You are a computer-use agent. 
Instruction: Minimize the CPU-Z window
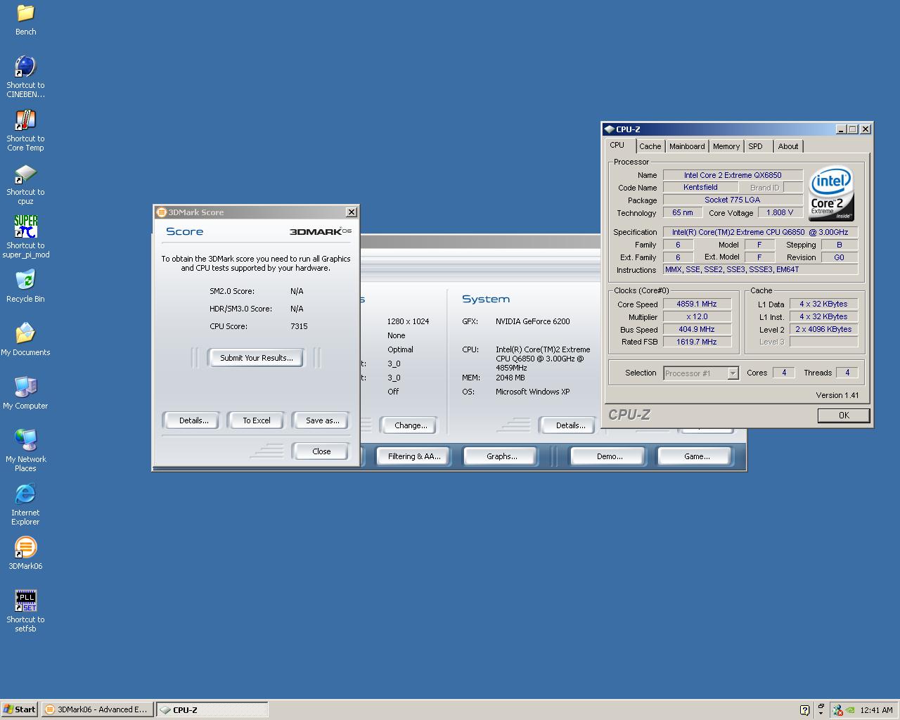(841, 129)
